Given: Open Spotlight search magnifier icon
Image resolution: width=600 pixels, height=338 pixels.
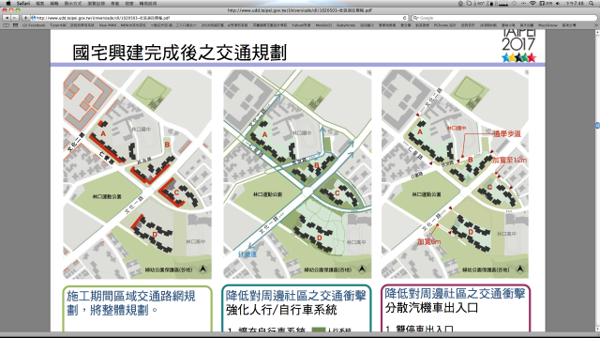Looking at the screenshot, I should (591, 3).
